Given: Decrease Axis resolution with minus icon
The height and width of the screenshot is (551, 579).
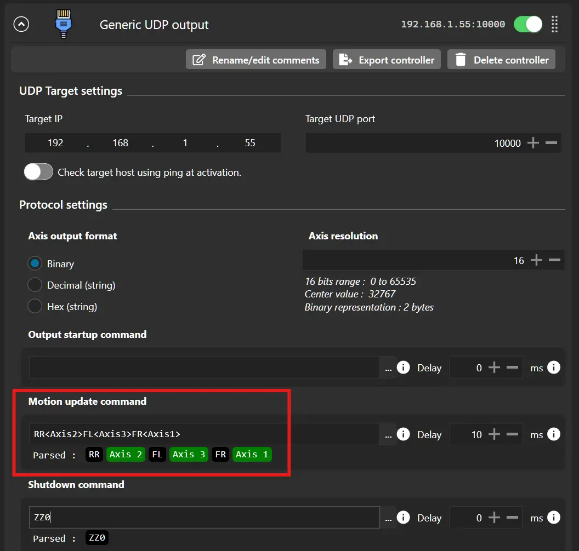Looking at the screenshot, I should [x=554, y=260].
